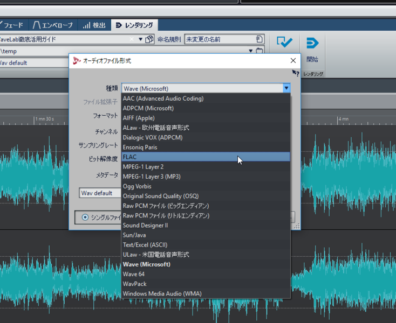The image size is (396, 323).
Task: Close the audio file format dialog
Action: 293,60
